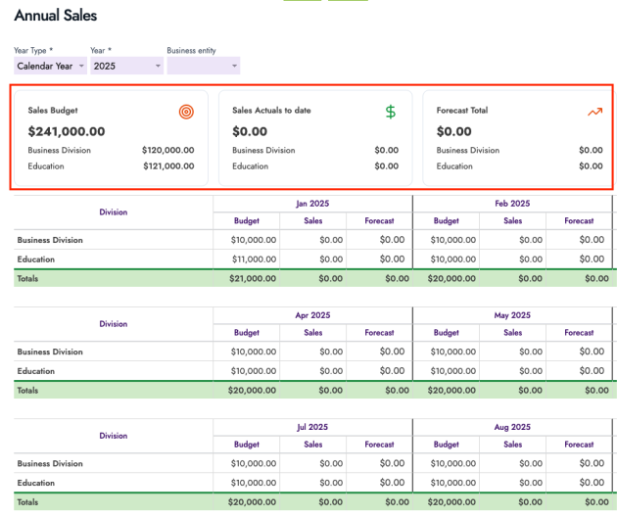The image size is (617, 517).
Task: Select the Aug 2025 month header
Action: pyautogui.click(x=512, y=428)
